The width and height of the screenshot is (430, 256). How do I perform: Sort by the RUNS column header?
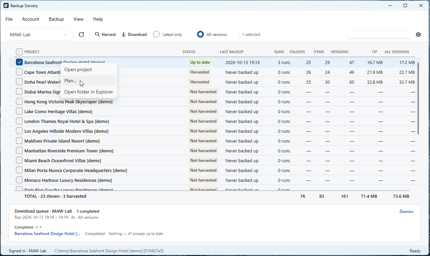(279, 52)
